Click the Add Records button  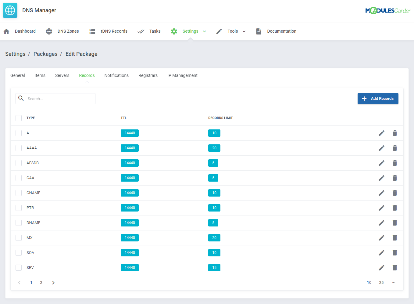tap(378, 98)
